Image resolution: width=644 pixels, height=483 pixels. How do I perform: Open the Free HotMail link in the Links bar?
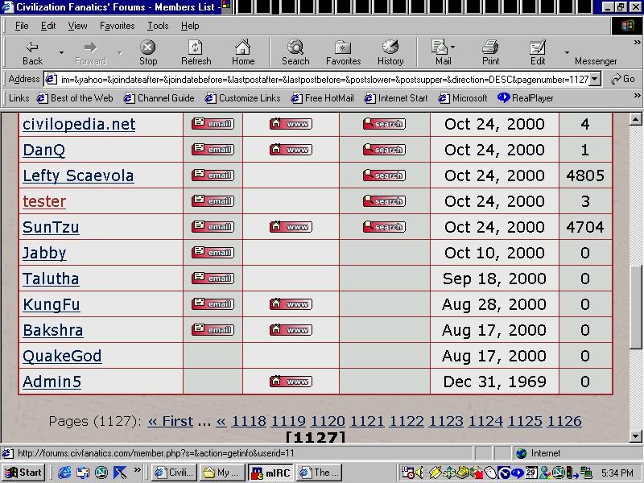coord(323,98)
